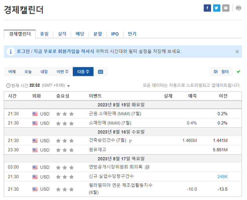The image size is (247, 200).
Task: Open the speech document icon next to 연방공개시장위원회 회의록
Action: [x=147, y=167]
